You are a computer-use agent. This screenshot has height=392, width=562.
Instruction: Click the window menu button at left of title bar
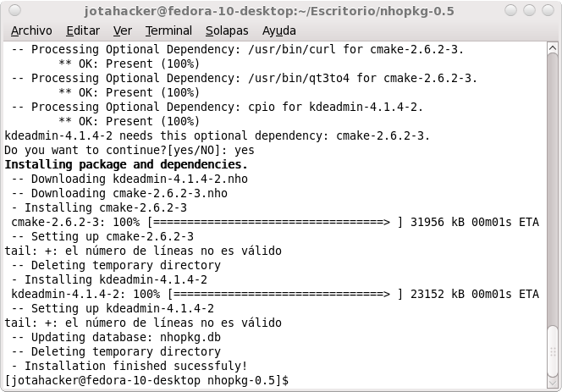click(x=14, y=10)
